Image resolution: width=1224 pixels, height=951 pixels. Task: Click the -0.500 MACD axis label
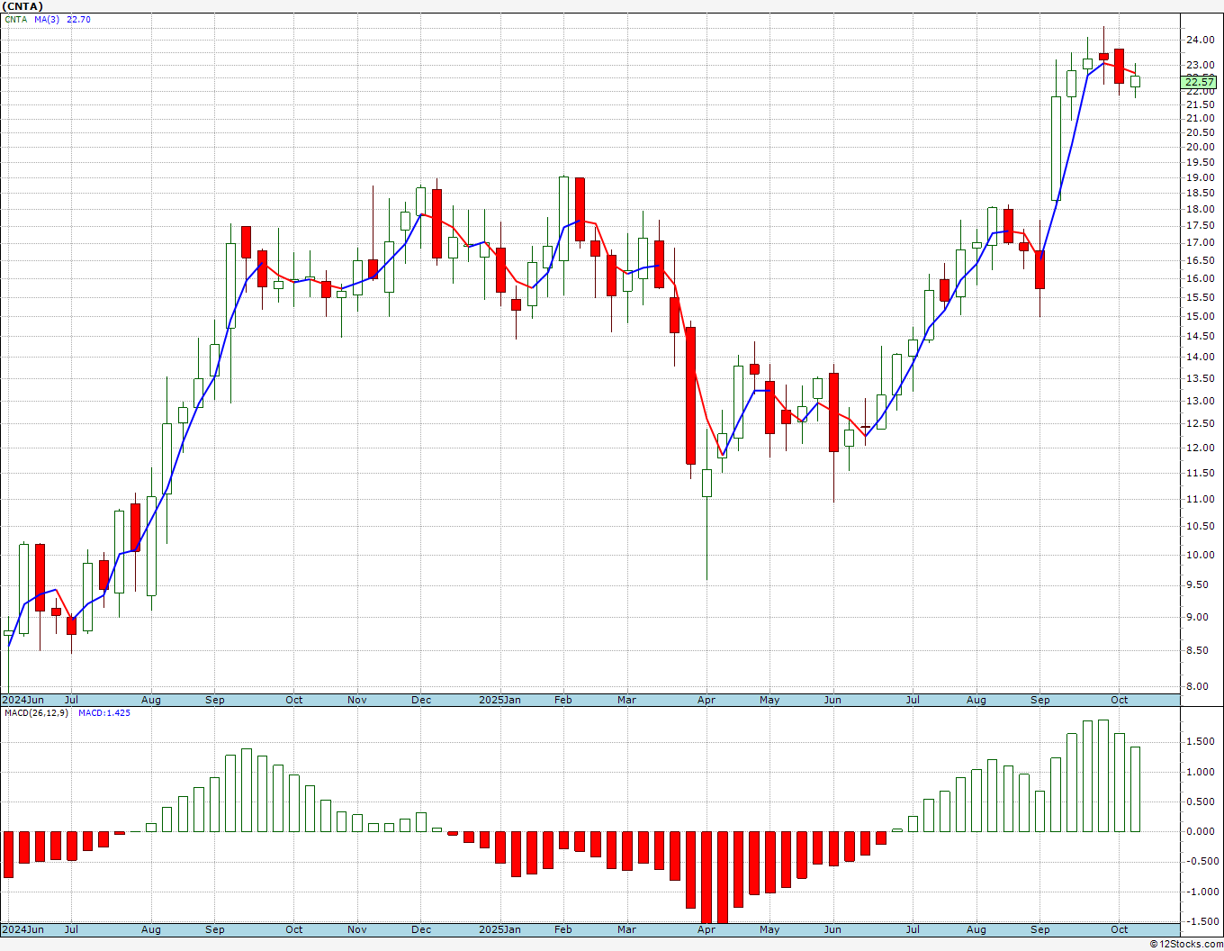[1201, 861]
